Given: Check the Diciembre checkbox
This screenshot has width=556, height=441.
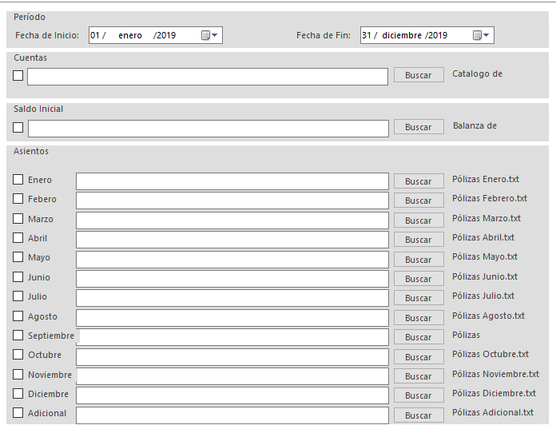Looking at the screenshot, I should pos(18,394).
